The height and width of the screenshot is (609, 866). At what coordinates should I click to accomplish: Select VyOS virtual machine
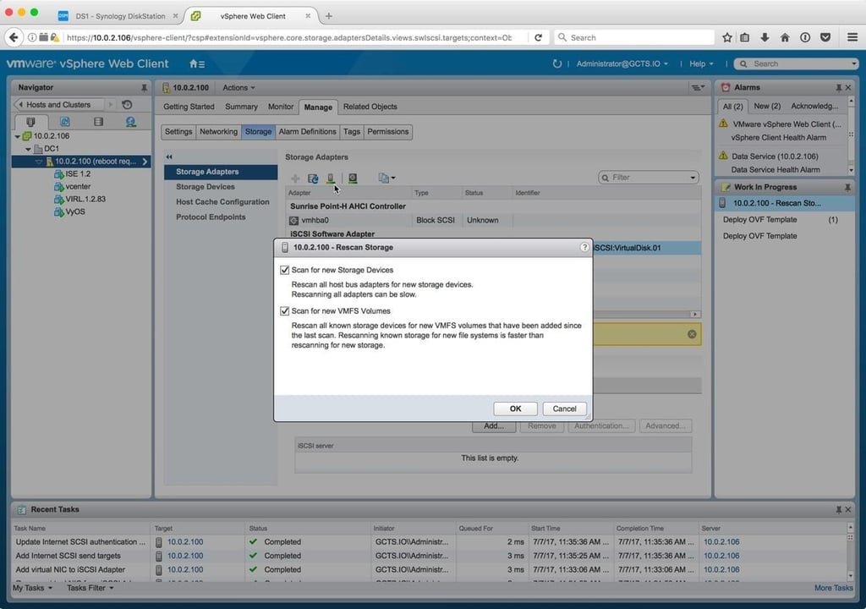click(75, 211)
